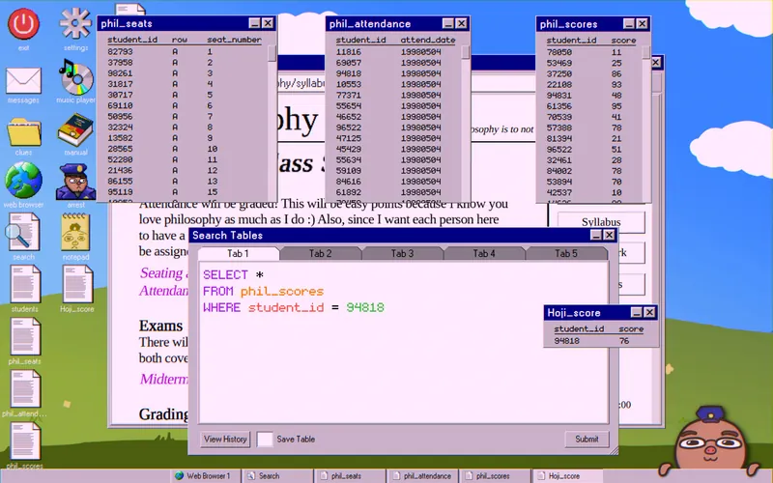Switch to Tab 4 in Search Tables
Viewport: 773px width, 483px height.
click(484, 253)
